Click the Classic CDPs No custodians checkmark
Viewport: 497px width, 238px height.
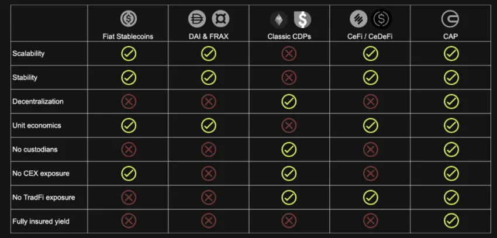289,149
